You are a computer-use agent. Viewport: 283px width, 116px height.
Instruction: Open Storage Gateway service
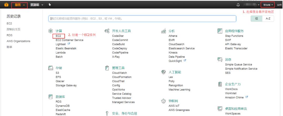click(x=66, y=85)
